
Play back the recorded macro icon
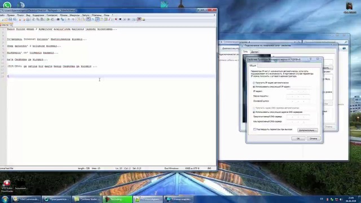coord(125,19)
